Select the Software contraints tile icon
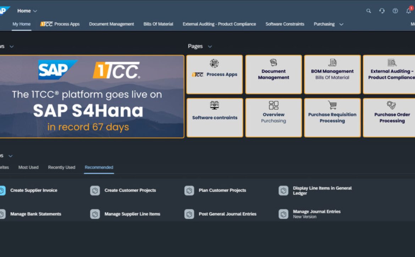 [x=214, y=105]
